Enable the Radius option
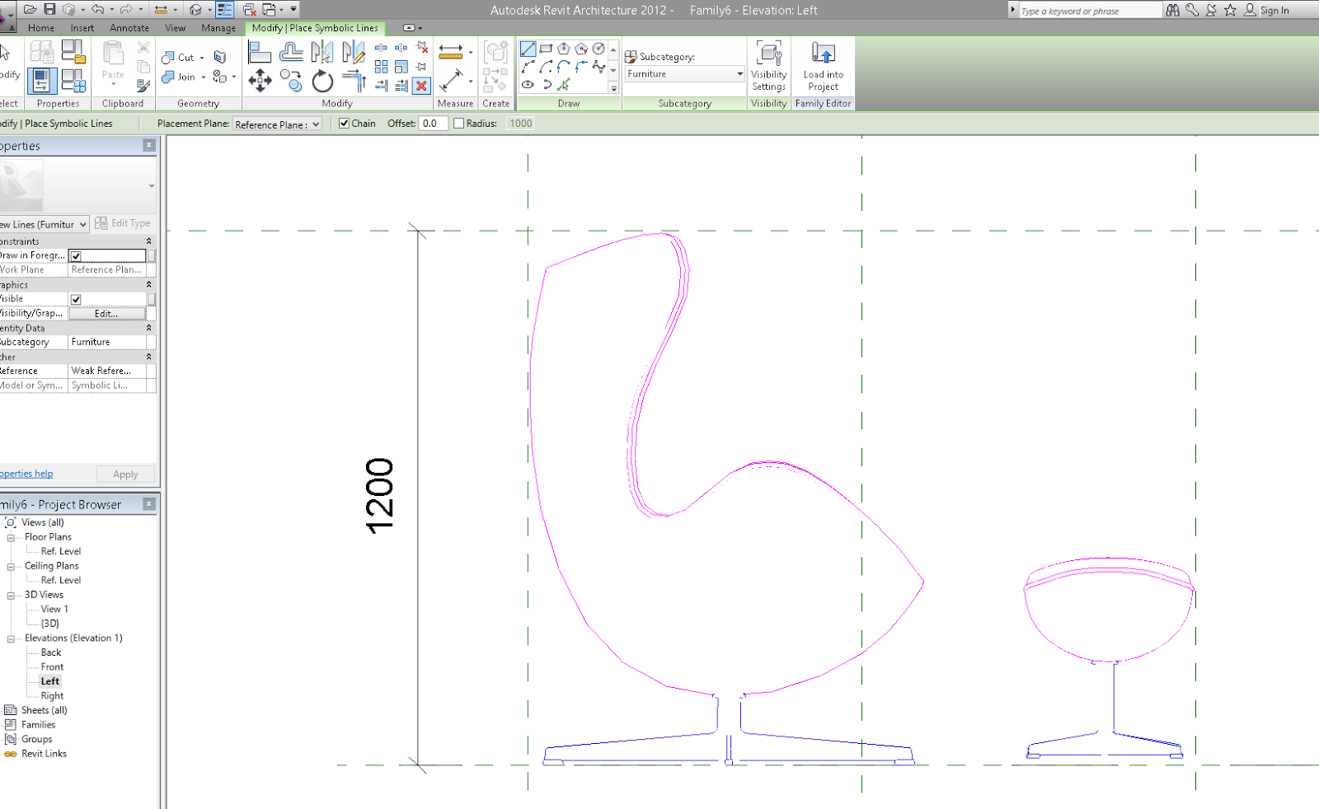Screen dimensions: 1319x809 tap(458, 123)
